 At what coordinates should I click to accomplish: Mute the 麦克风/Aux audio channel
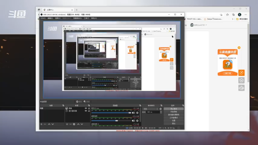[x=134, y=113]
